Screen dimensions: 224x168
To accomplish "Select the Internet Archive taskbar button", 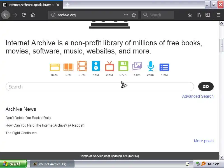I will tap(52, 164).
